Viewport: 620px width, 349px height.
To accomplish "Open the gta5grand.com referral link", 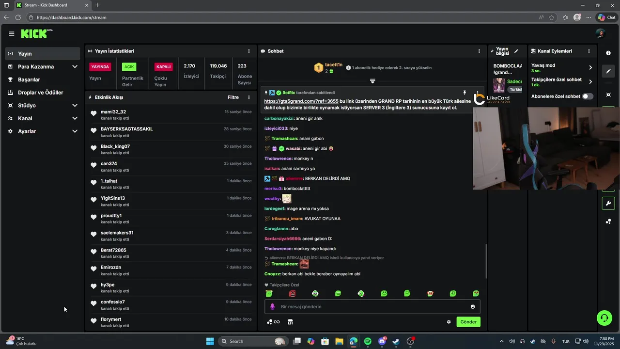I will [x=301, y=101].
